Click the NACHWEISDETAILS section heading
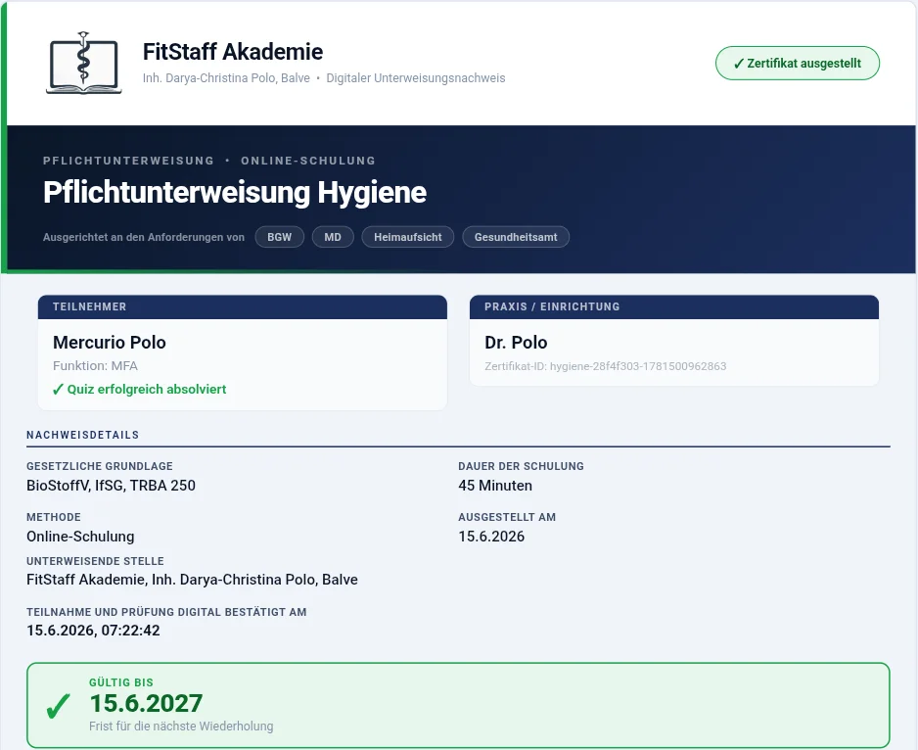 82,435
